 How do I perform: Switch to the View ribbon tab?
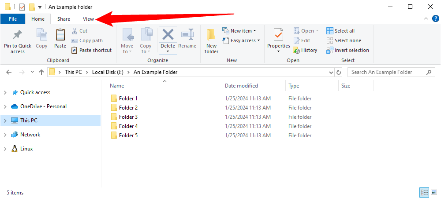[x=88, y=19]
